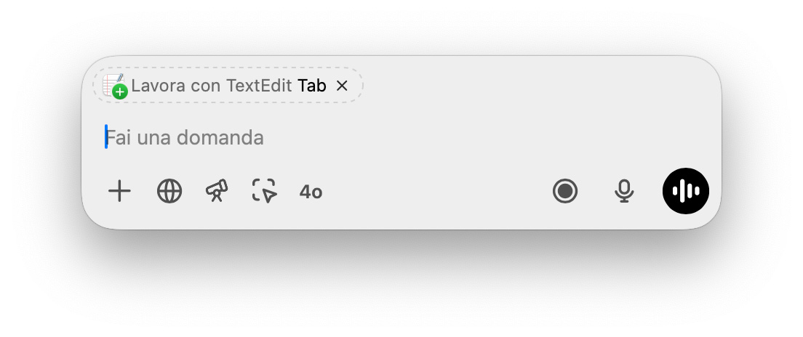
Task: Click the blinking blue text cursor
Action: 106,137
